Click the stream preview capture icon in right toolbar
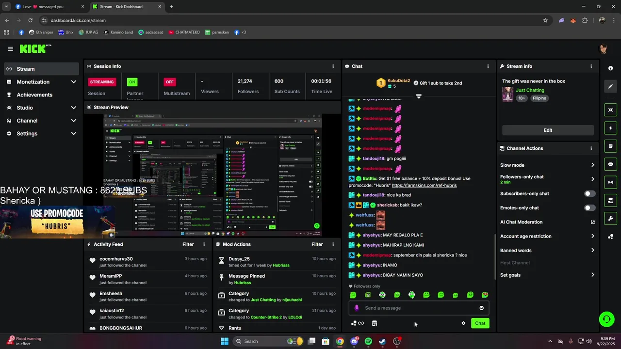This screenshot has width=621, height=349. [x=610, y=110]
